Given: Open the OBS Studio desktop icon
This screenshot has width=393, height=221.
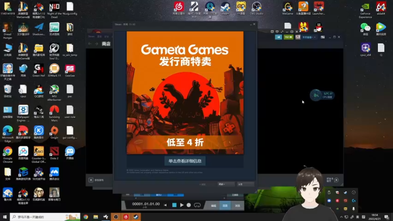Looking at the screenshot, I should 256,8.
